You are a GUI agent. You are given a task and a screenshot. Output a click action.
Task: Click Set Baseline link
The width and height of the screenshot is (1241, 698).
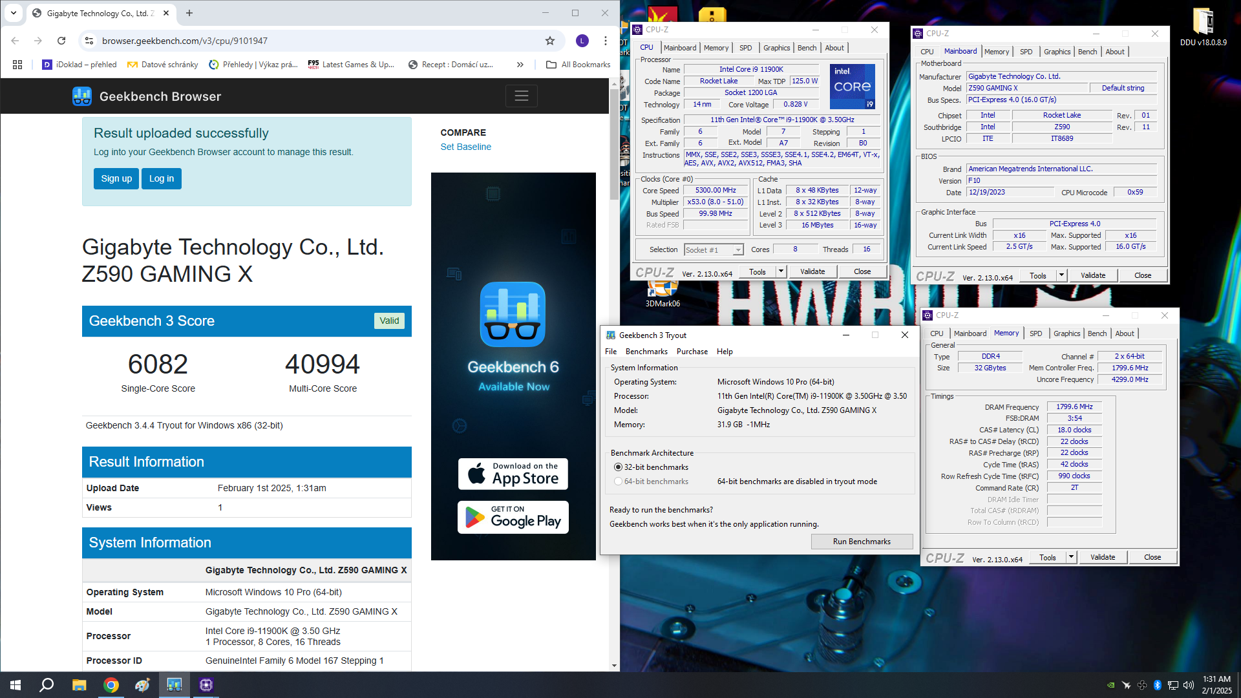tap(466, 147)
